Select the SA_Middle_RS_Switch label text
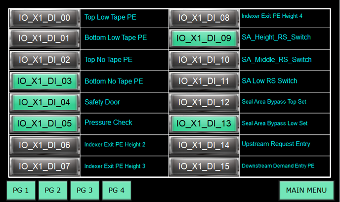Screen dimensions: 340x202 click(x=276, y=60)
